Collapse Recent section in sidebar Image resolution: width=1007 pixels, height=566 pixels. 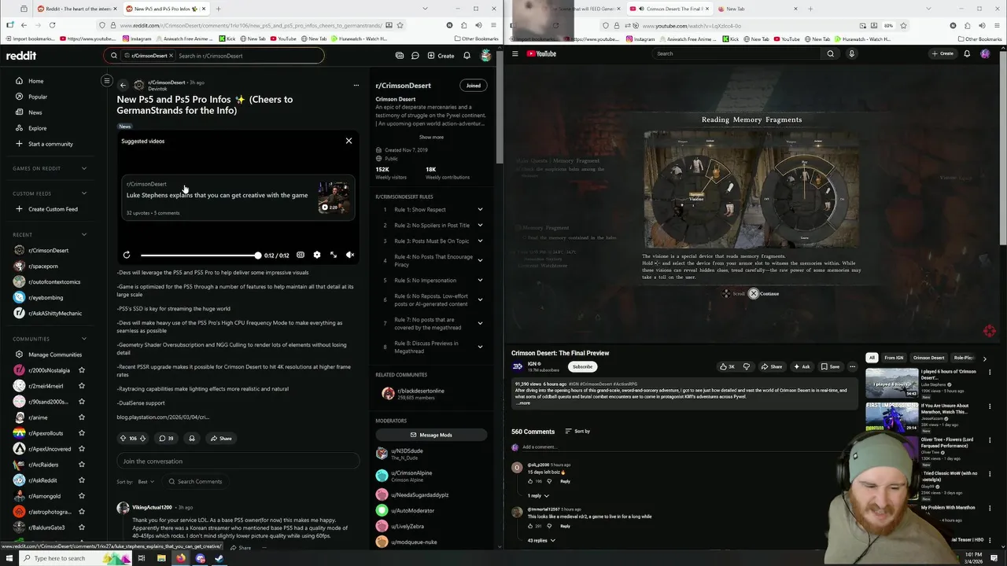click(x=84, y=234)
